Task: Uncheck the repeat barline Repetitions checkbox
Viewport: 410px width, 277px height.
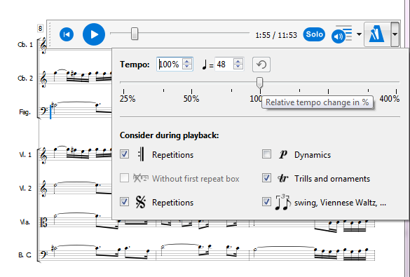Action: point(124,154)
